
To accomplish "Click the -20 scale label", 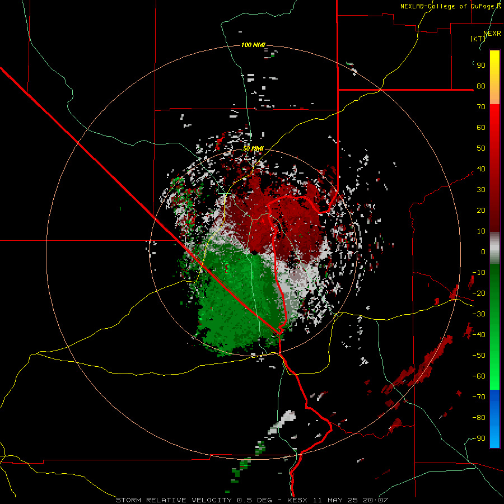I will (x=479, y=293).
